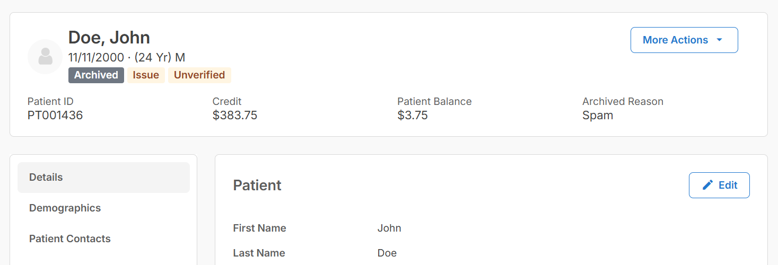The width and height of the screenshot is (778, 265).
Task: Click the Patient ID PT001436 value
Action: [55, 116]
